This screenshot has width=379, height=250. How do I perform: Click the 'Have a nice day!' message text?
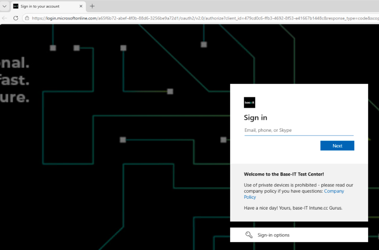tap(293, 208)
